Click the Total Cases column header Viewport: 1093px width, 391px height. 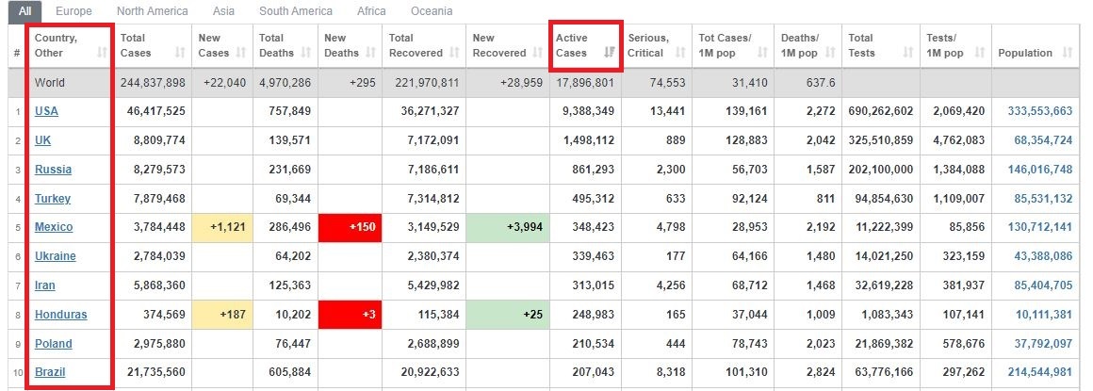(x=153, y=46)
